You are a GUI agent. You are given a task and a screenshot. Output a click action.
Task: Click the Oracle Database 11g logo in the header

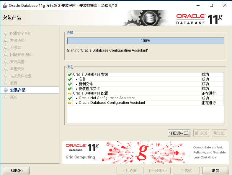click(199, 19)
